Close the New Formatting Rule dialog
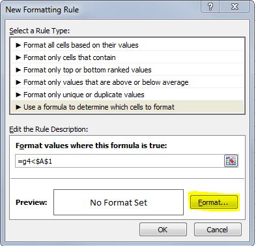Screen dimensions: 256x246 pos(235,7)
